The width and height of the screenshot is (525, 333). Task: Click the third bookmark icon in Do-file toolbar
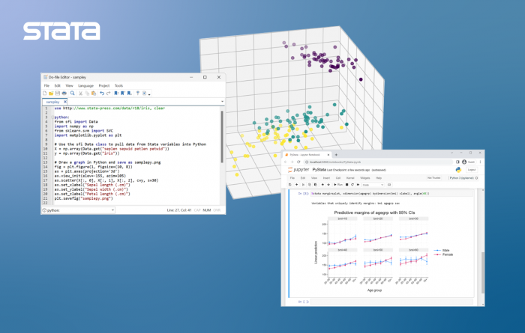129,94
